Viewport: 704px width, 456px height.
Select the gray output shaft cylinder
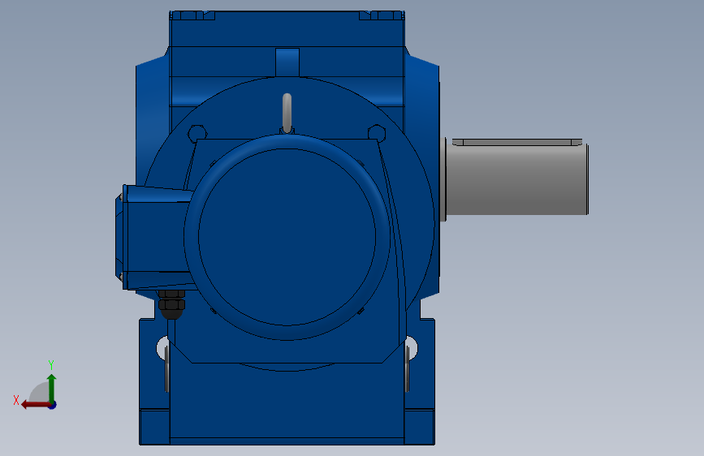click(516, 179)
